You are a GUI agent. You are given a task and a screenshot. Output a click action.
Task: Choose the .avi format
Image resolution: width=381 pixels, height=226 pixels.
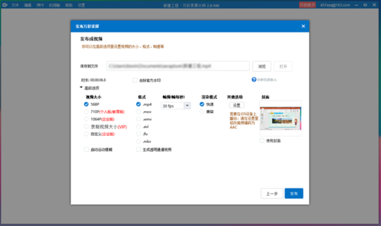pos(138,126)
